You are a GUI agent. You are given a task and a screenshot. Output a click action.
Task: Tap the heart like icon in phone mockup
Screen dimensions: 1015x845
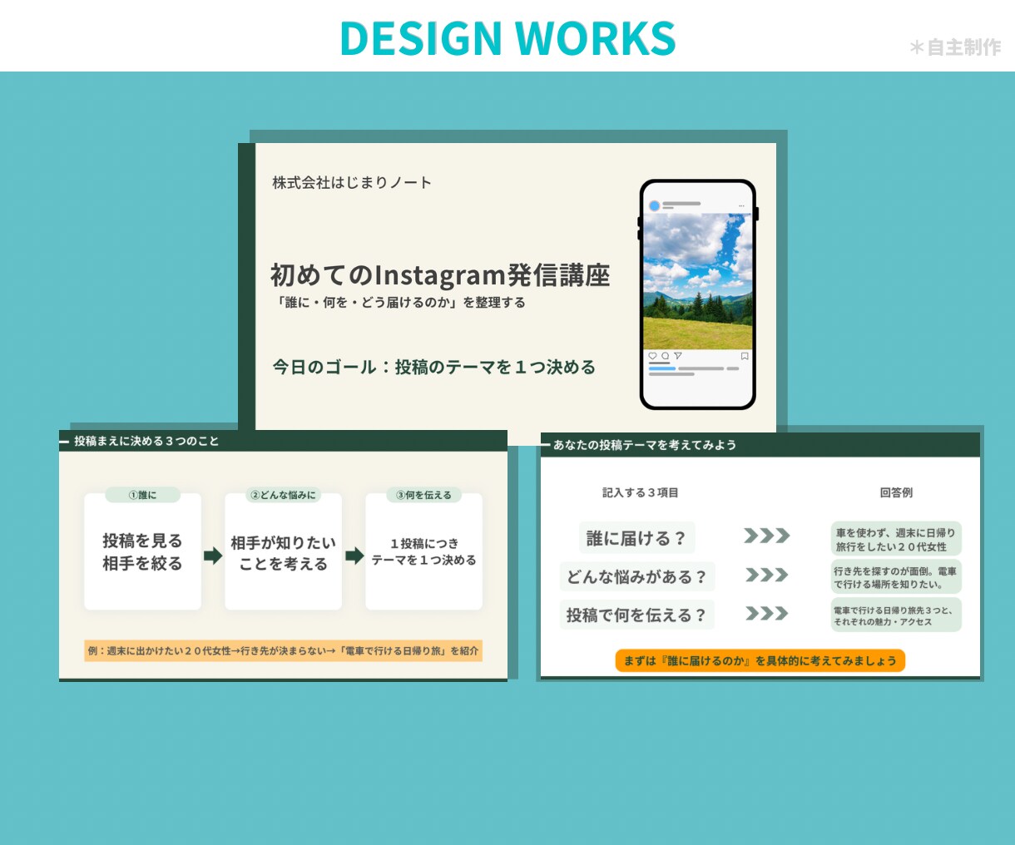[652, 356]
